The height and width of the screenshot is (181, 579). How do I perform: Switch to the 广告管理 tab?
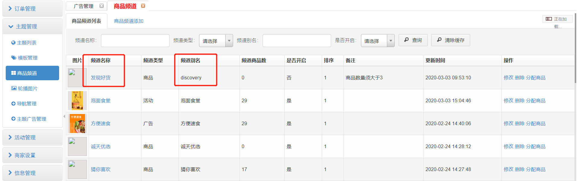pyautogui.click(x=84, y=6)
